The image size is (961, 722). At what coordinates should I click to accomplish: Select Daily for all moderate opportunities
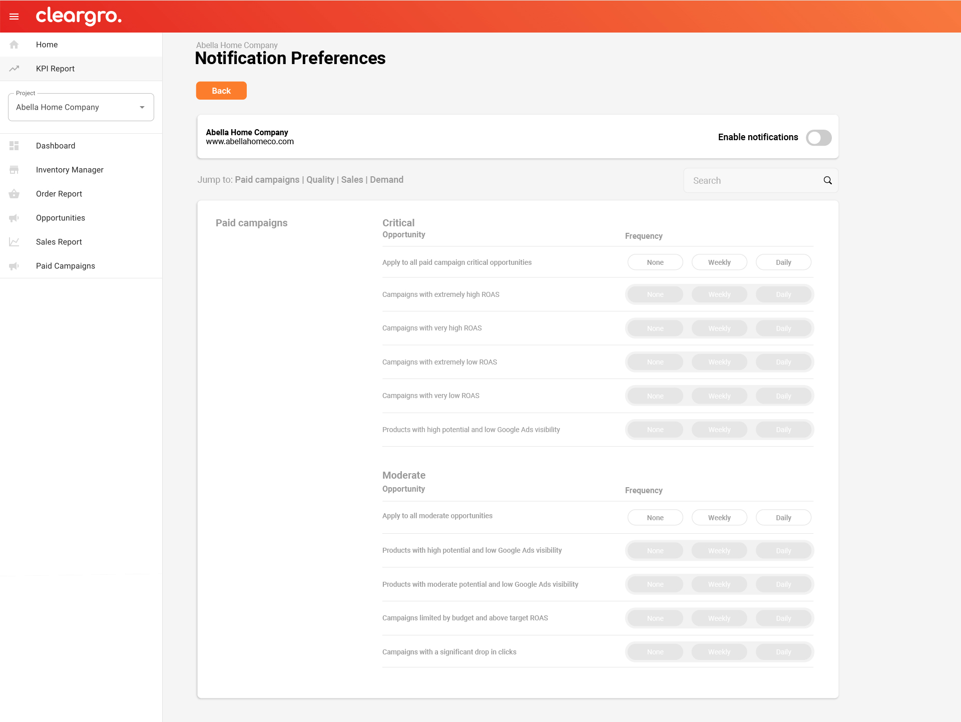tap(783, 518)
